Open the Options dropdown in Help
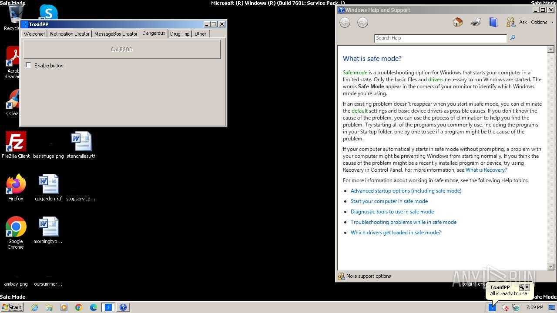 point(542,22)
